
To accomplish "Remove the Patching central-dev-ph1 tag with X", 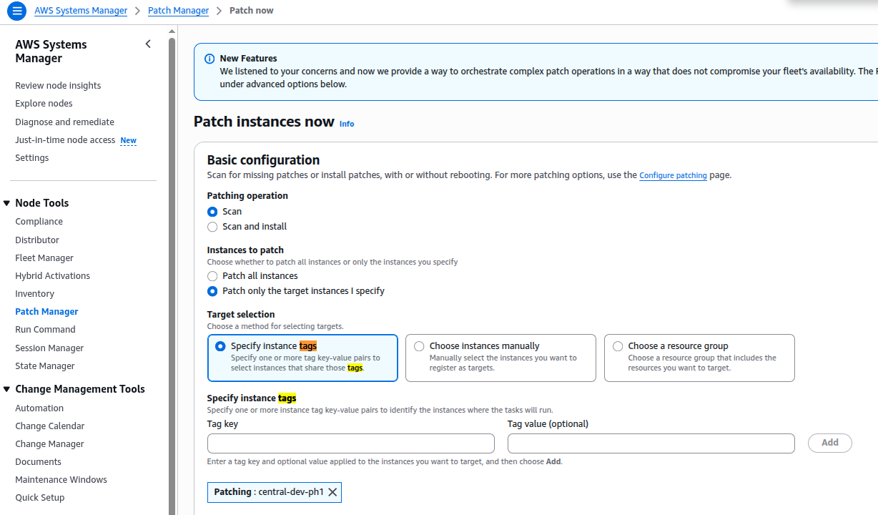I will pyautogui.click(x=332, y=492).
